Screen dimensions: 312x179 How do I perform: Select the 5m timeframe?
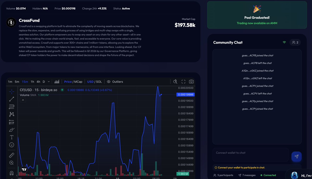click(17, 82)
